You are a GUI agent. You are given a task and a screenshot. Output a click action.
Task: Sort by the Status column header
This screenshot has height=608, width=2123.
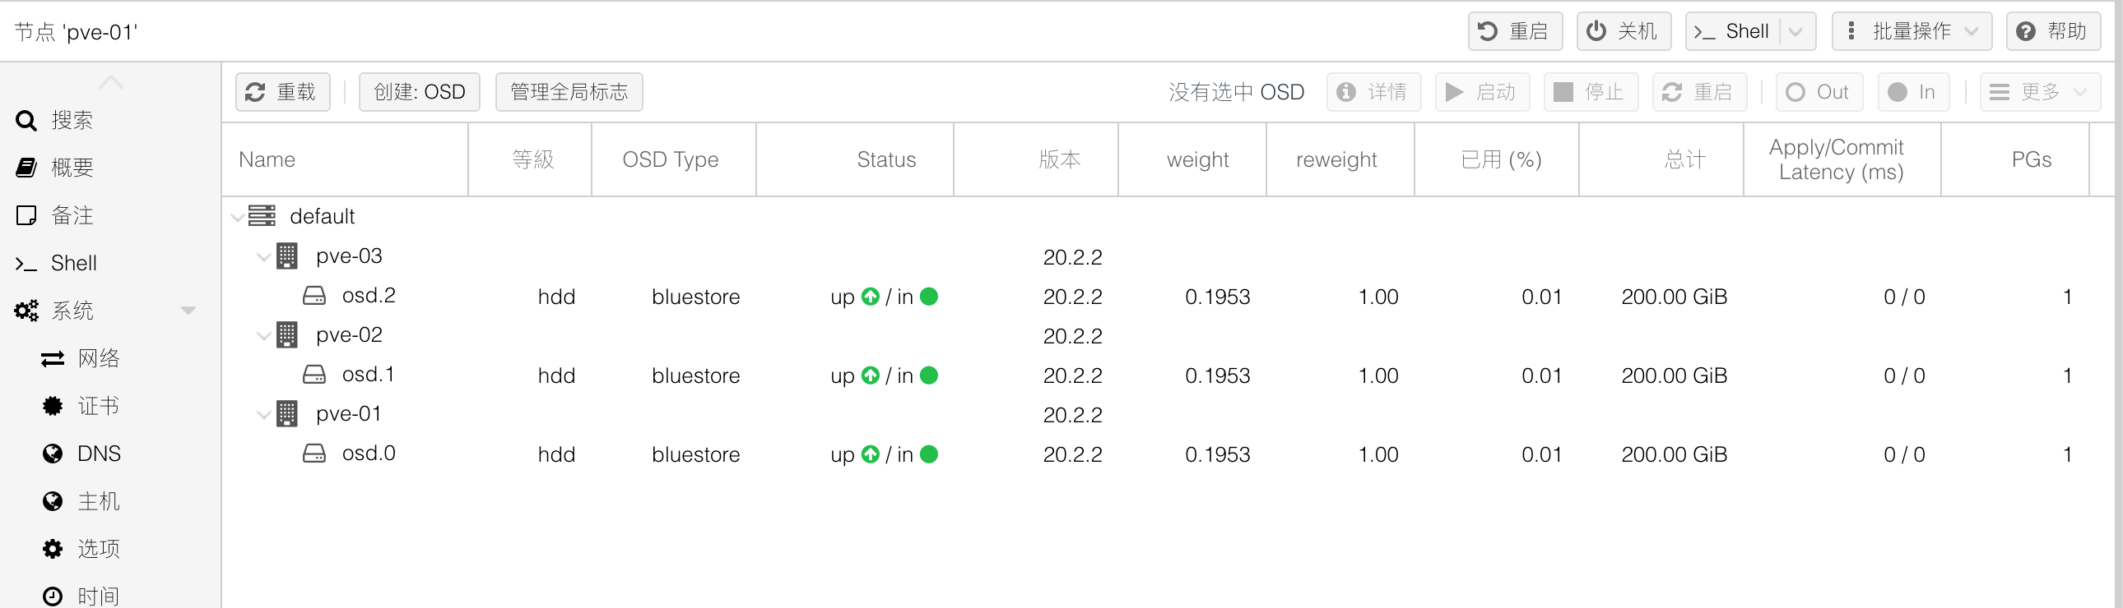tap(855, 159)
